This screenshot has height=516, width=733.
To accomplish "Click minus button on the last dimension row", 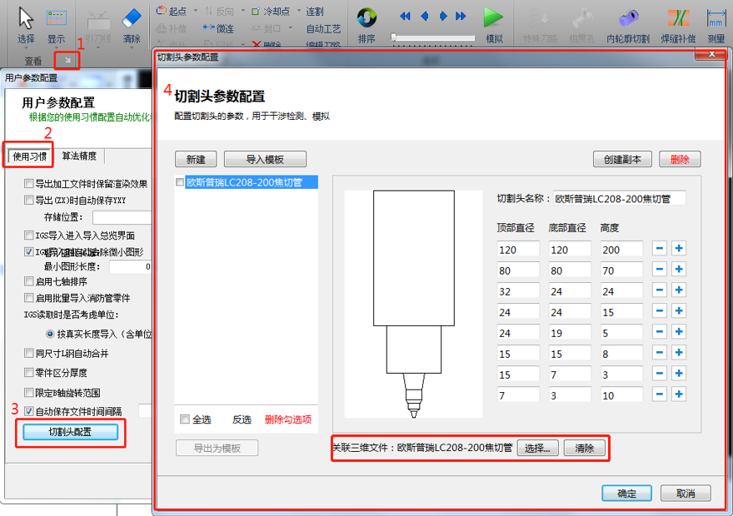I will click(659, 394).
